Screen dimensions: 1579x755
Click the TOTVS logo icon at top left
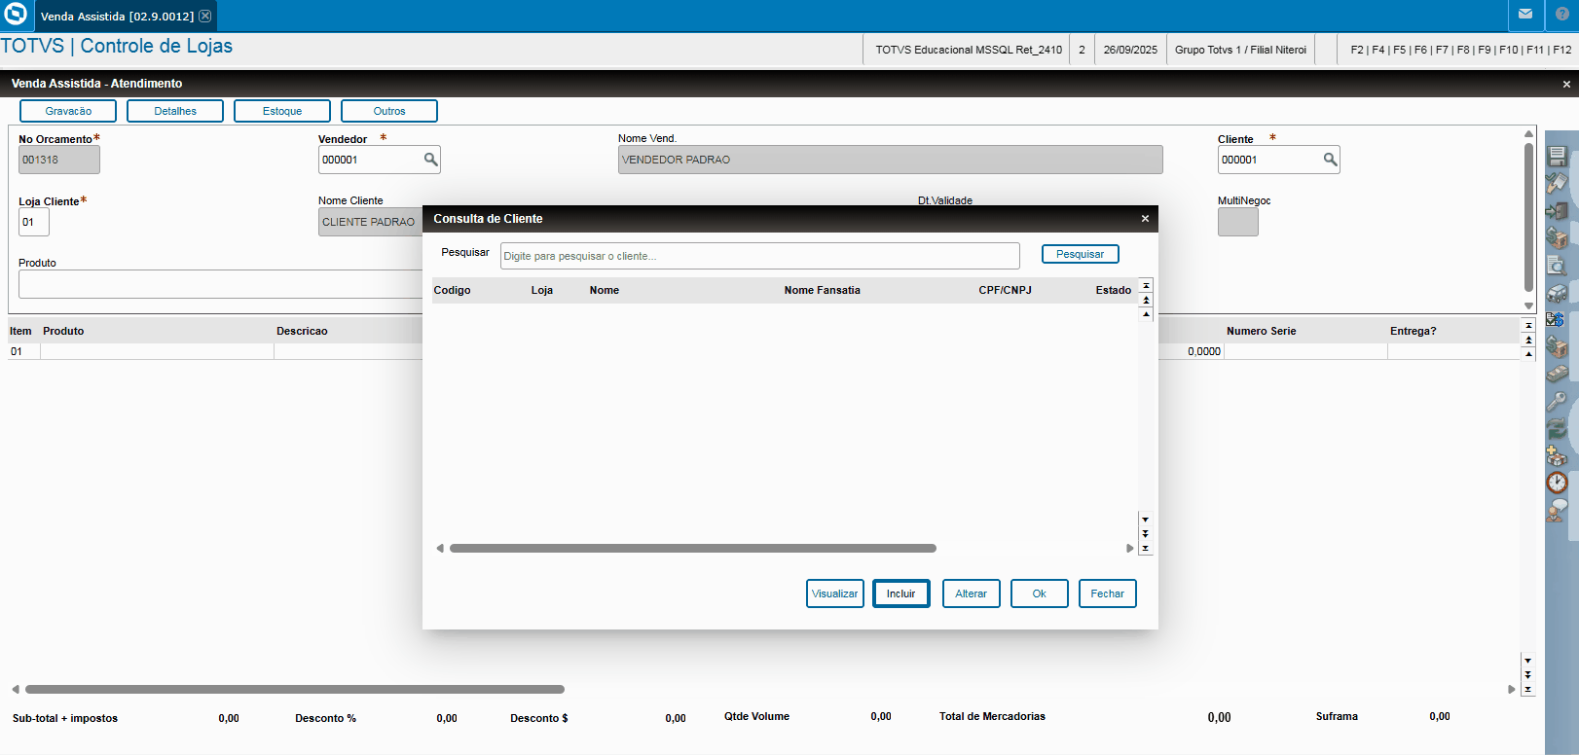click(x=17, y=15)
